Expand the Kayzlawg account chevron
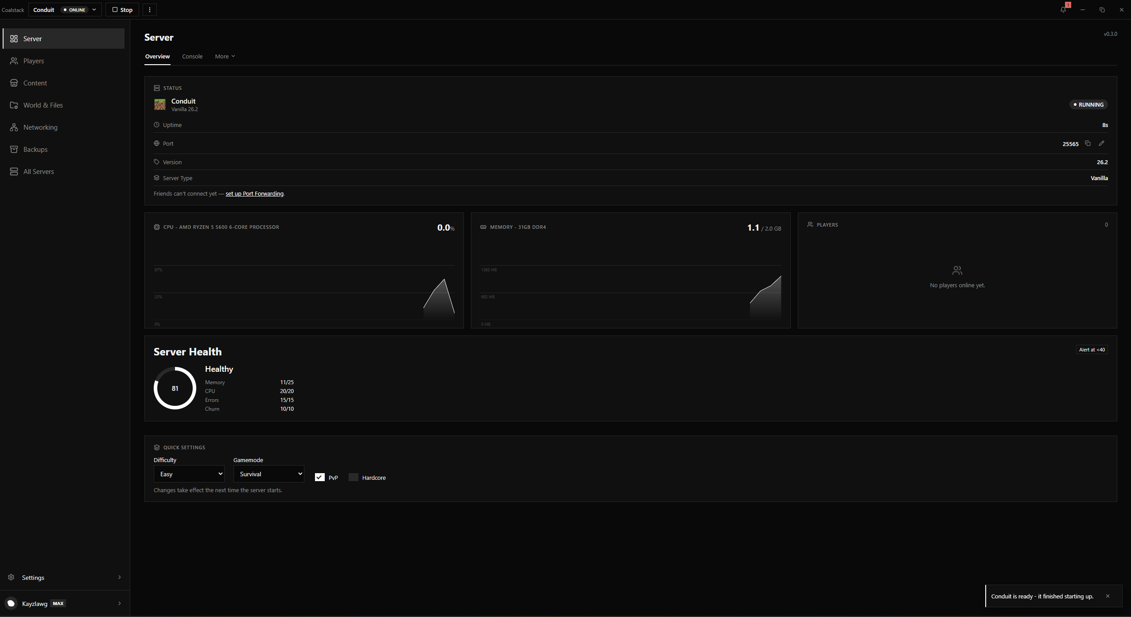 pyautogui.click(x=119, y=603)
